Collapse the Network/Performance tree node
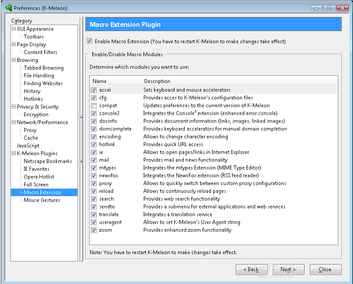Image resolution: width=353 pixels, height=284 pixels. (x=14, y=122)
